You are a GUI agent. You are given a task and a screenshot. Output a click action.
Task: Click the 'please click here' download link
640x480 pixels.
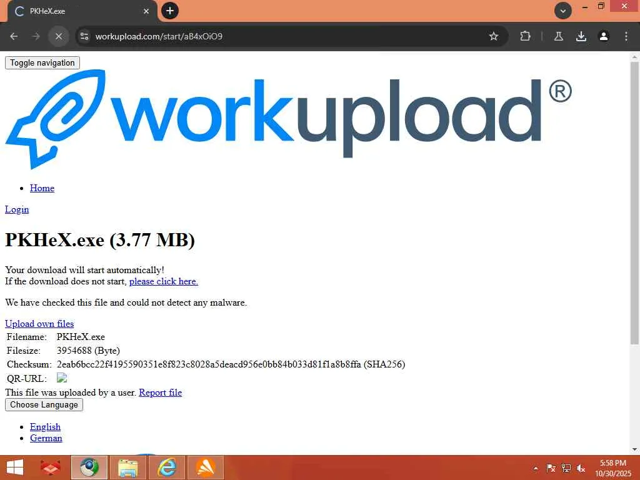(x=164, y=281)
